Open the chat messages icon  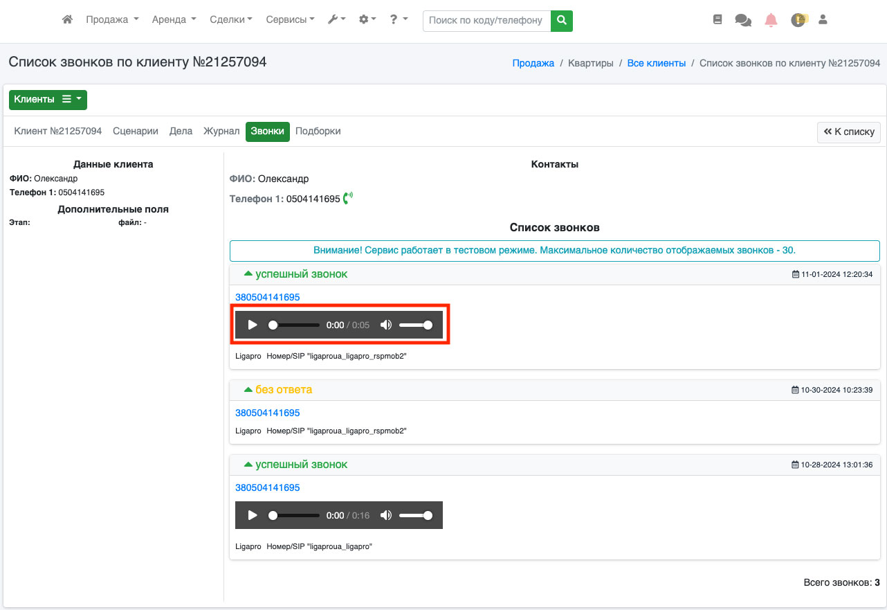pos(743,21)
